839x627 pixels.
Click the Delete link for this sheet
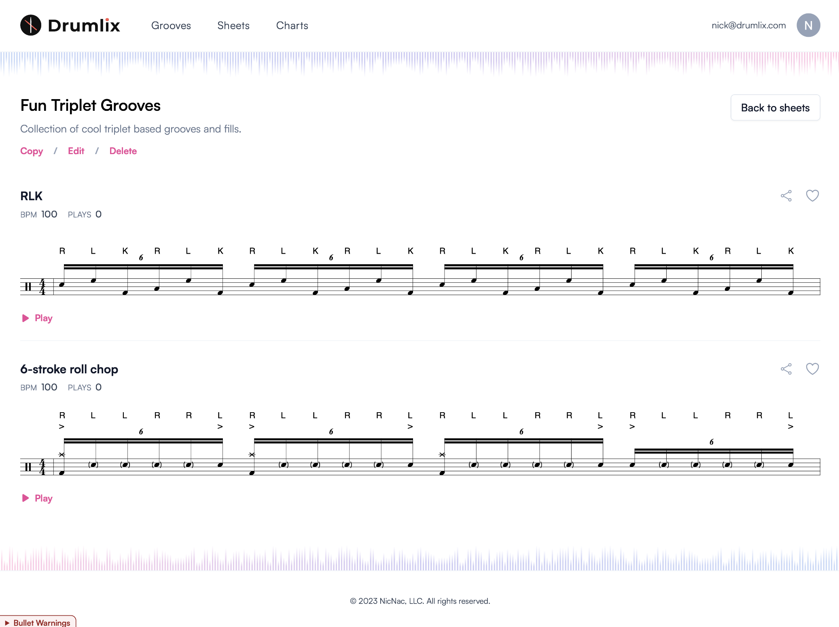[x=123, y=151]
